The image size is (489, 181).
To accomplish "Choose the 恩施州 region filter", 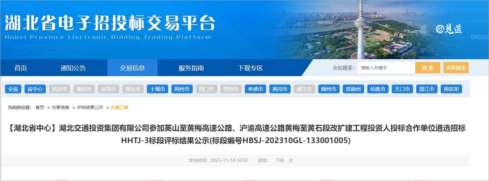I will (353, 89).
